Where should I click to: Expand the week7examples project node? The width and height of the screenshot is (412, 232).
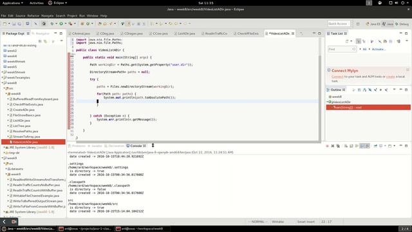pos(3,77)
